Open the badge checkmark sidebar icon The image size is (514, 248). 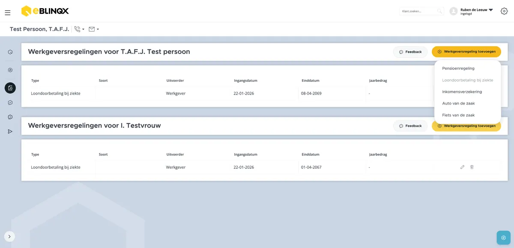(x=10, y=102)
